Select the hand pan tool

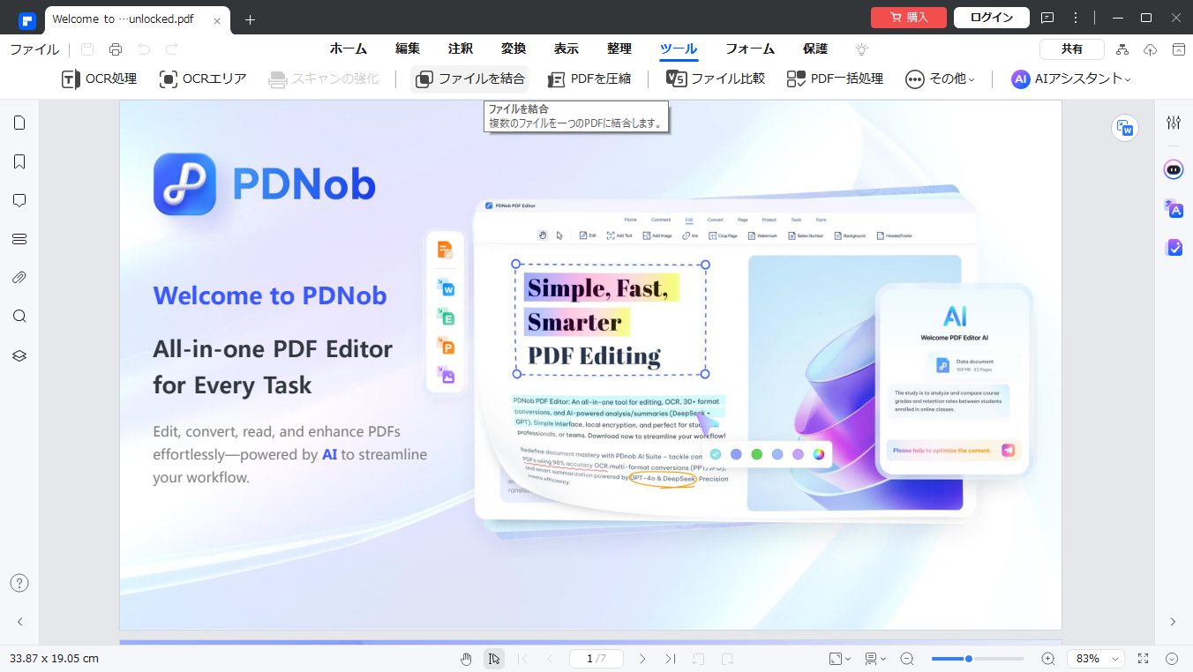pyautogui.click(x=466, y=659)
